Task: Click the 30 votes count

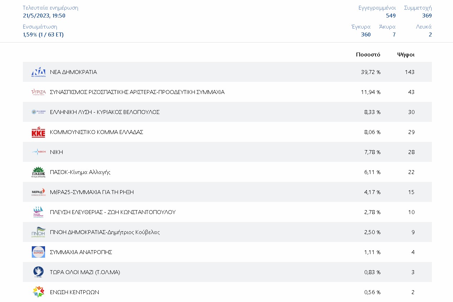Action: 411,112
